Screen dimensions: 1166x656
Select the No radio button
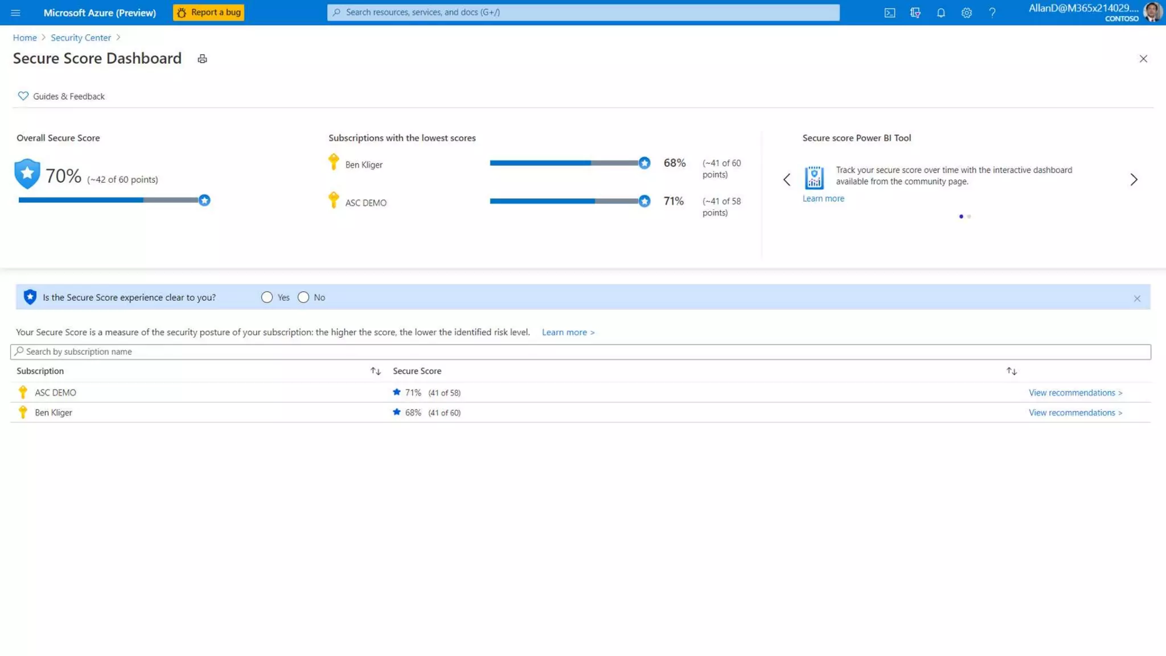click(303, 297)
